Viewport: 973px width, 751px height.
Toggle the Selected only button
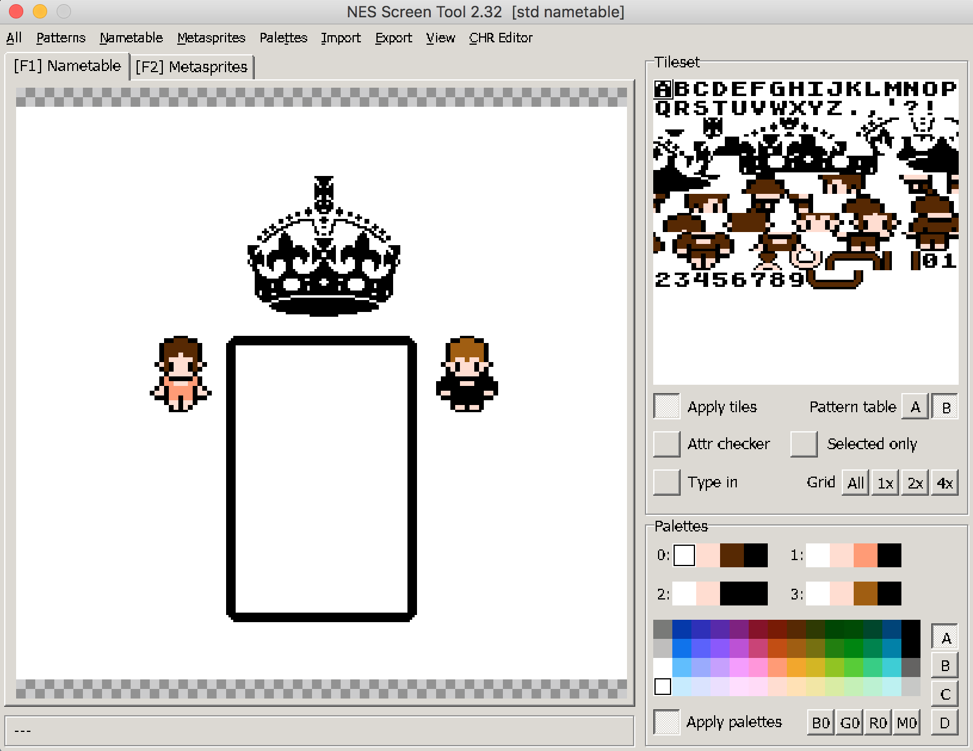[x=804, y=444]
